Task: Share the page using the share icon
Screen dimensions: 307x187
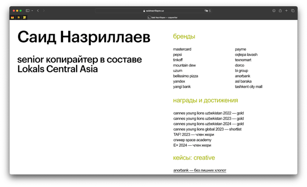Action: [x=280, y=10]
